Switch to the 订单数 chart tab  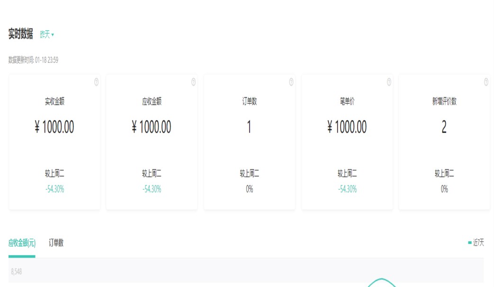coord(56,243)
